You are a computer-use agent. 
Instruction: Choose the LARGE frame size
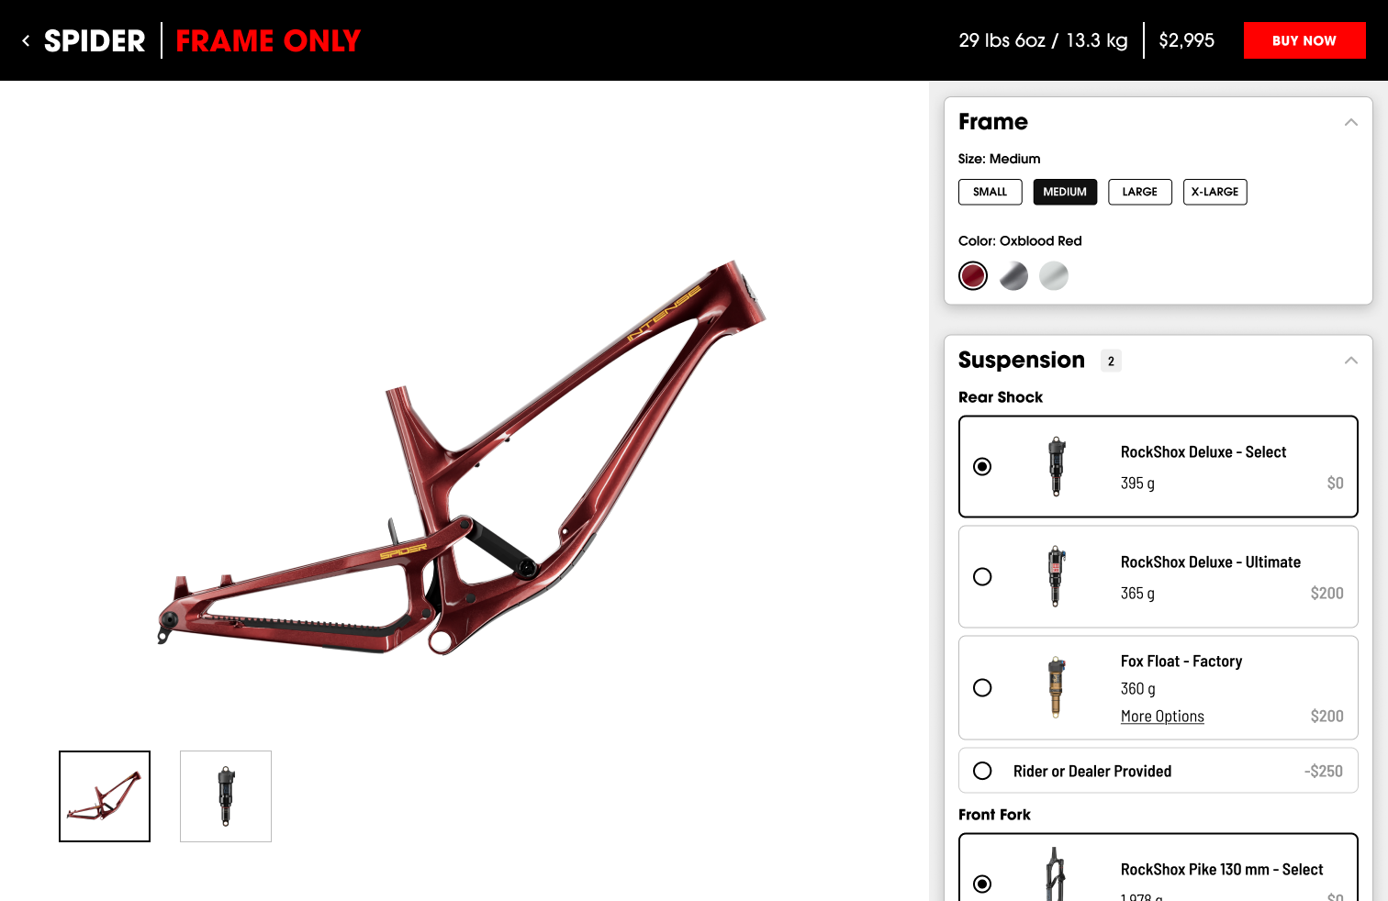pos(1140,192)
